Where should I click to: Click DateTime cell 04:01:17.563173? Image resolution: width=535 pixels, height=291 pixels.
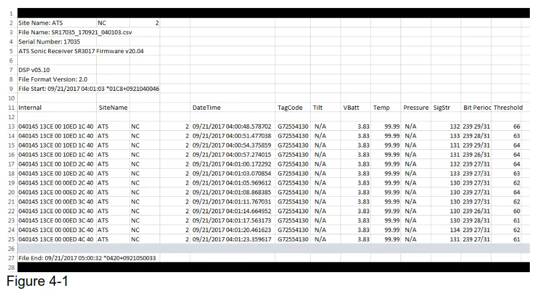click(233, 221)
